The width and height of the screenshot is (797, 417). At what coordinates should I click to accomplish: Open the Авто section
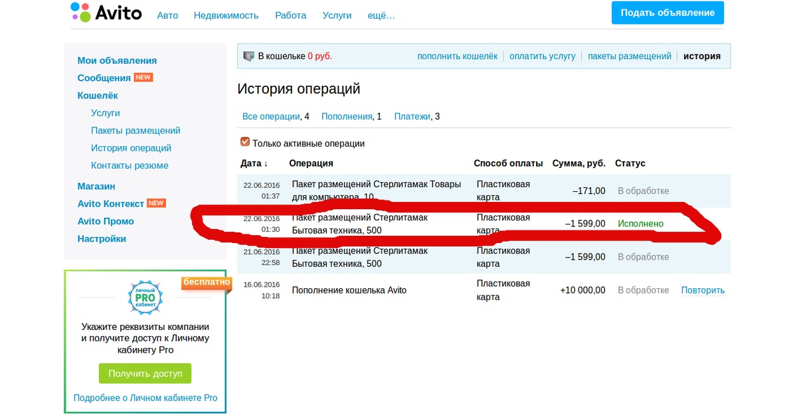coord(167,15)
